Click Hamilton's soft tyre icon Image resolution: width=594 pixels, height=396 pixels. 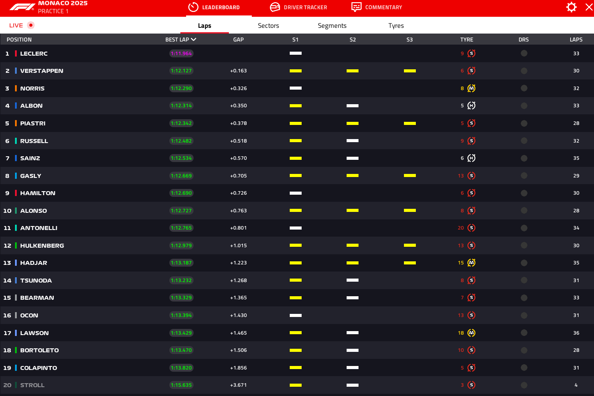point(471,193)
